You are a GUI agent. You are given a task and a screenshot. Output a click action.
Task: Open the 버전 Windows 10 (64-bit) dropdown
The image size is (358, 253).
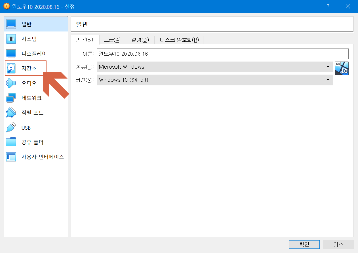tap(214, 80)
